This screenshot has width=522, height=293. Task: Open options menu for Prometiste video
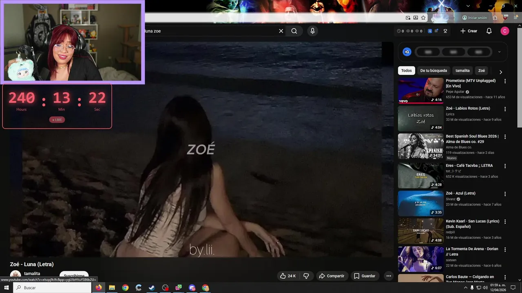[x=505, y=81]
